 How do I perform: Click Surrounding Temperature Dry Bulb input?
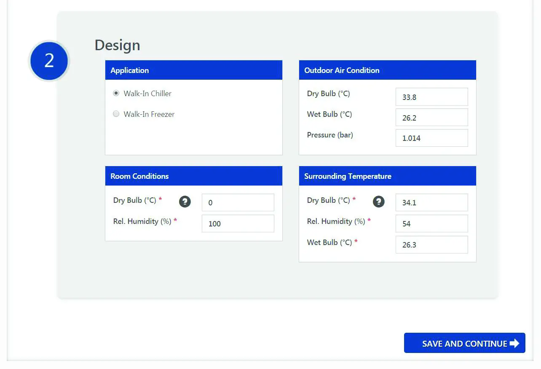click(x=431, y=202)
